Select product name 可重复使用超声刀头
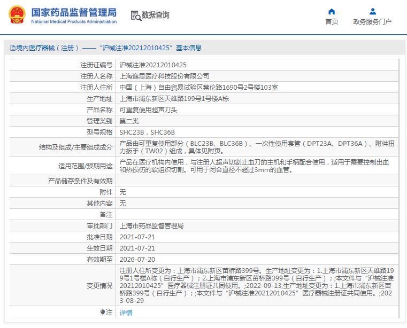407x328 pixels. [148, 110]
